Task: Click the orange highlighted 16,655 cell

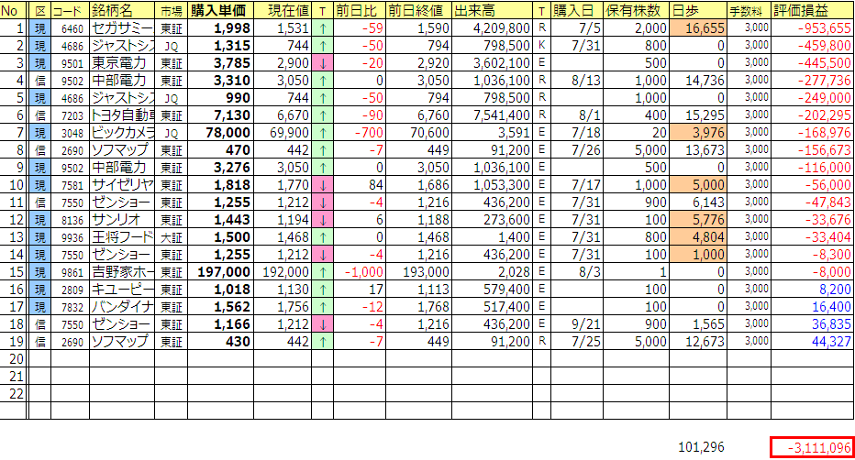Action: point(697,28)
